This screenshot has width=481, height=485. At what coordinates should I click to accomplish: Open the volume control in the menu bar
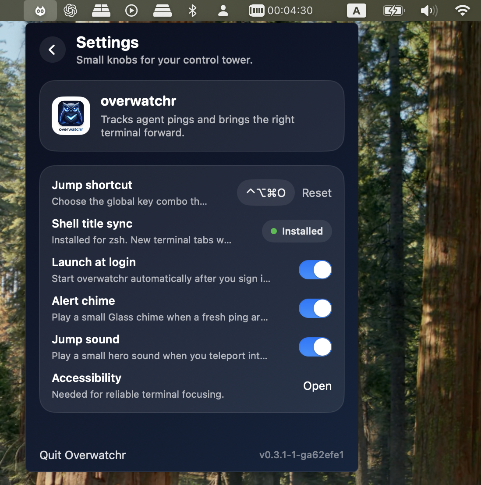coord(428,11)
